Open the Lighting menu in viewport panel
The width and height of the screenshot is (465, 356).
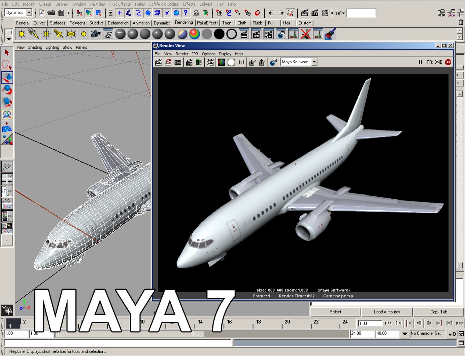click(52, 47)
